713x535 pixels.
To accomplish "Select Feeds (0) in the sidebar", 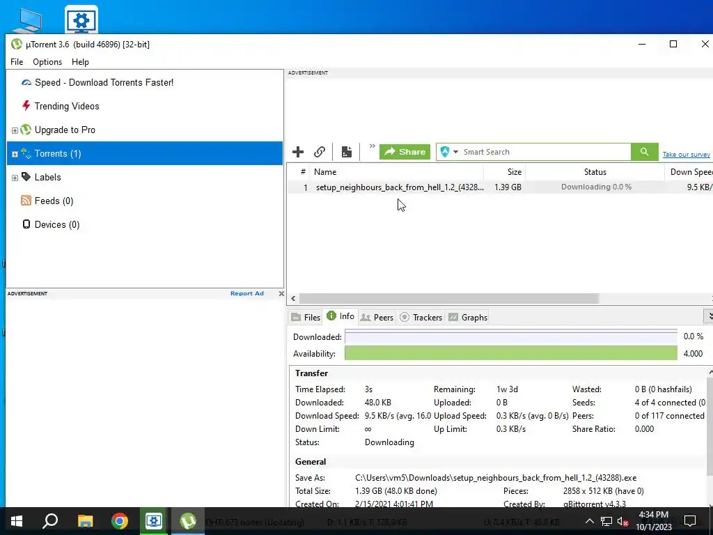I will tap(54, 201).
